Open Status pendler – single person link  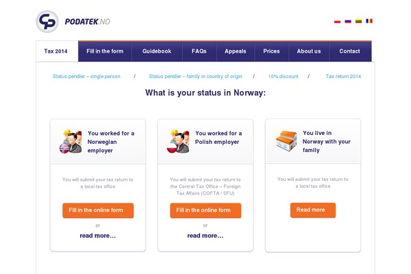86,76
